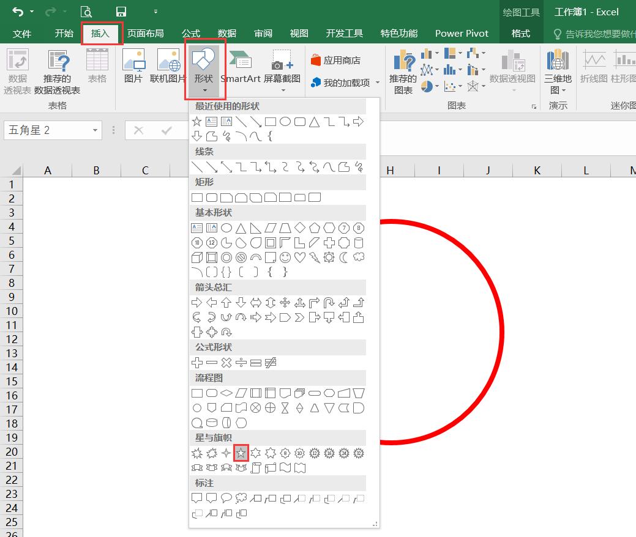Screen dimensions: 636x537
Task: Open the 文件 menu
Action: pos(23,34)
